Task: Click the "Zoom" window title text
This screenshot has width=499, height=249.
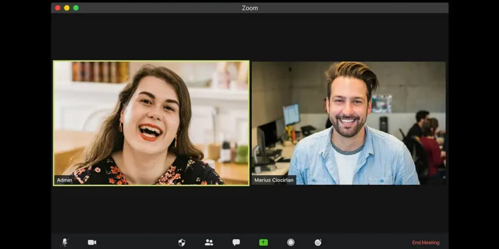Action: [x=249, y=8]
